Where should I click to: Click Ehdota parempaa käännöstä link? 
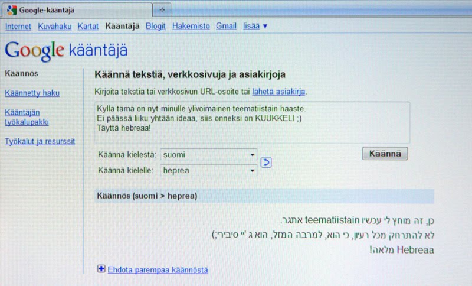(158, 269)
